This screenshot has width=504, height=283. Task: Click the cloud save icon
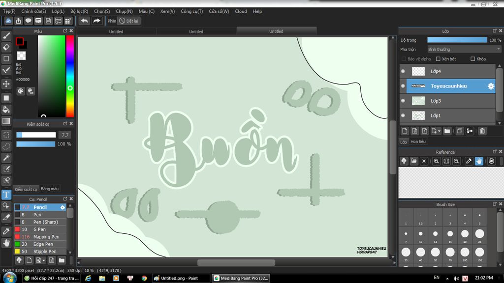(x=8, y=21)
